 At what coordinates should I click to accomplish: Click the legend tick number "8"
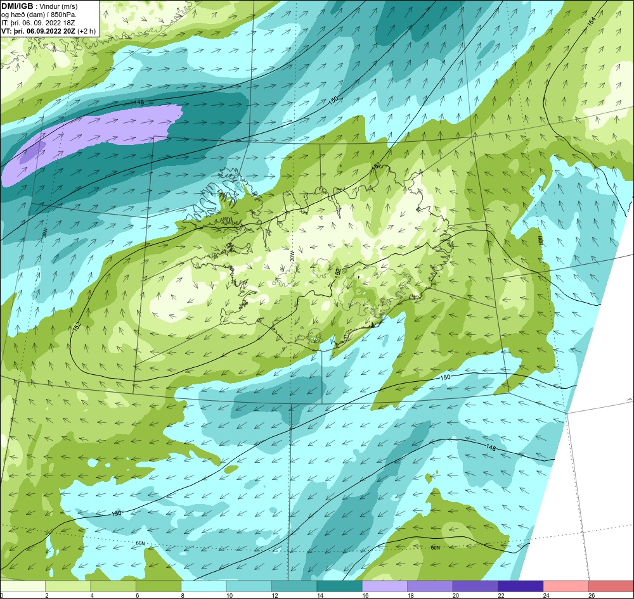pos(183,595)
